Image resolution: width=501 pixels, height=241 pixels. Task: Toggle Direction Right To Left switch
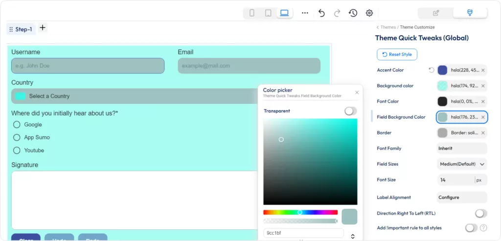coord(481,214)
